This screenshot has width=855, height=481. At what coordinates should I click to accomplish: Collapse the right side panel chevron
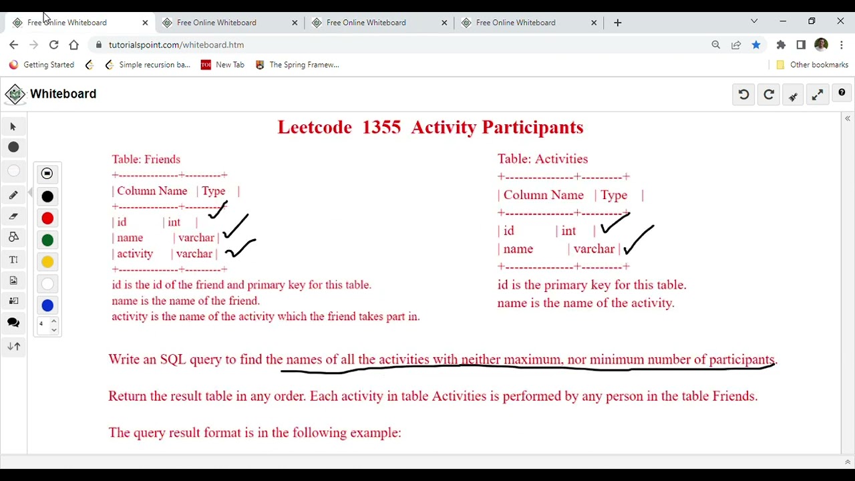(x=847, y=118)
